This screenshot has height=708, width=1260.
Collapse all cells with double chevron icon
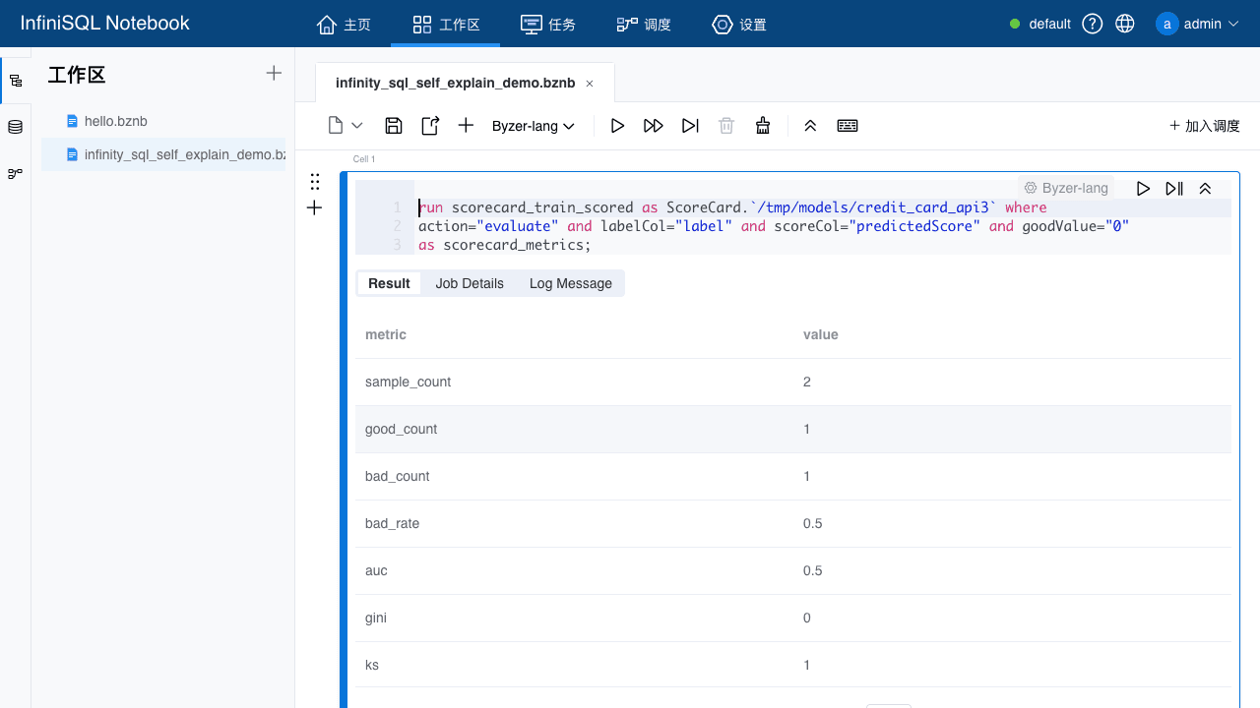810,126
